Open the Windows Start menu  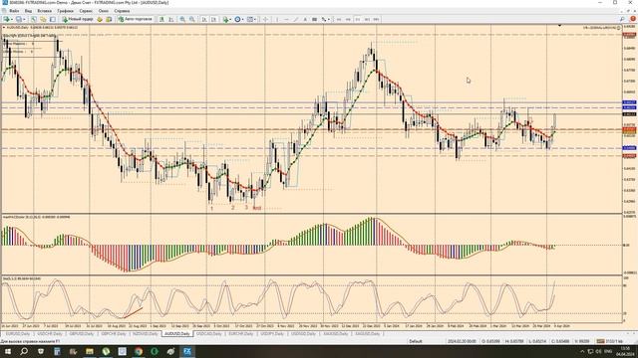(8, 351)
